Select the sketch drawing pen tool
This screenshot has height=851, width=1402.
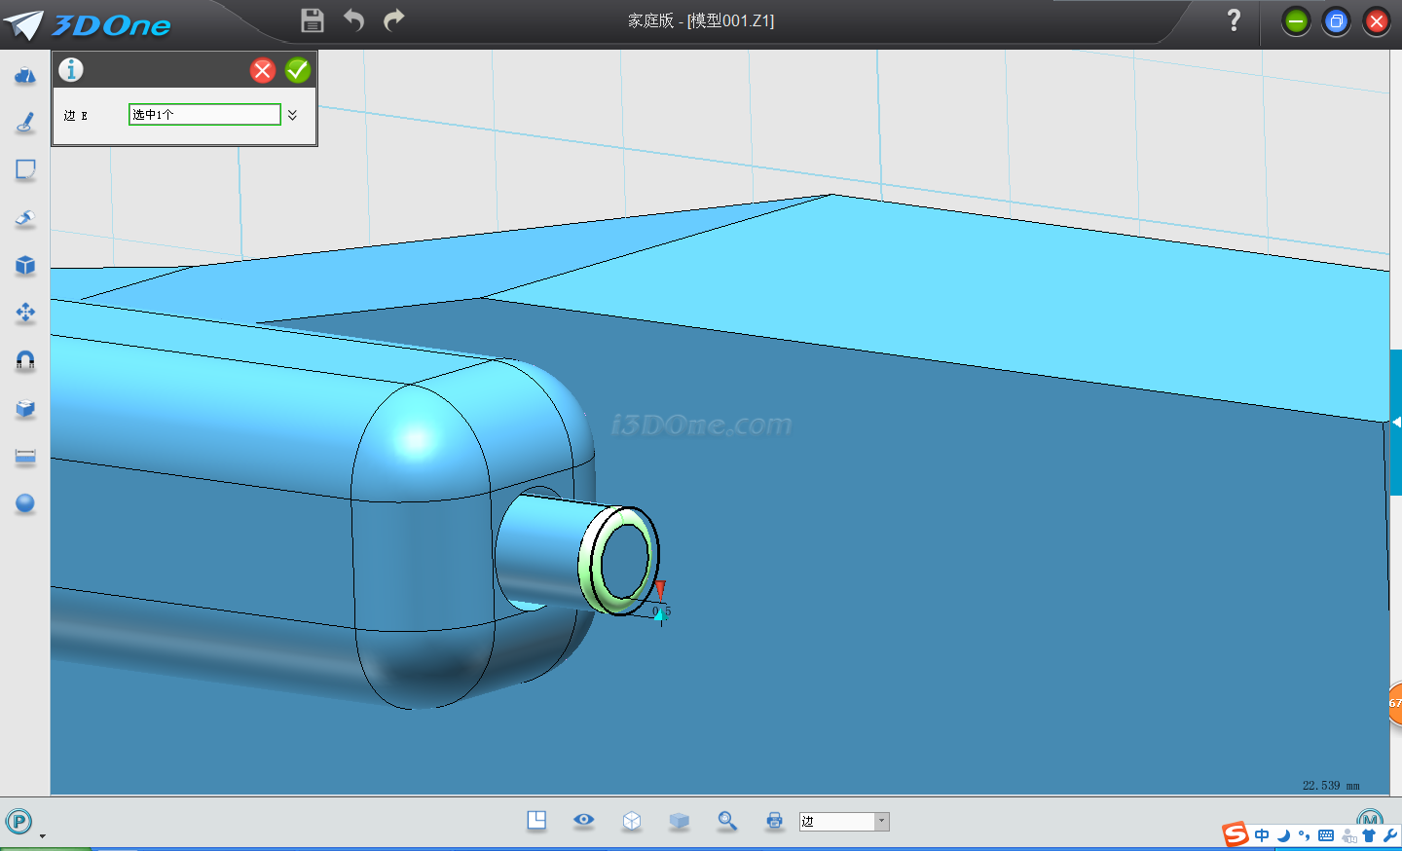click(25, 123)
